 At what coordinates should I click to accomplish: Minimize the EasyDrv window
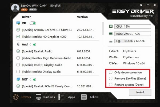(x=148, y=5)
